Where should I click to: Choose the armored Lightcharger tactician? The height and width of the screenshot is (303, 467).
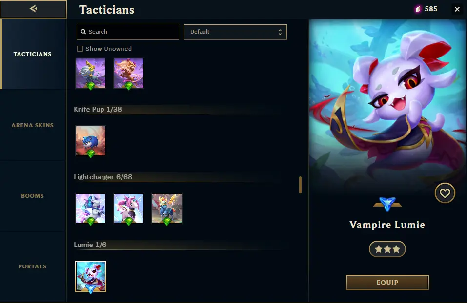167,208
